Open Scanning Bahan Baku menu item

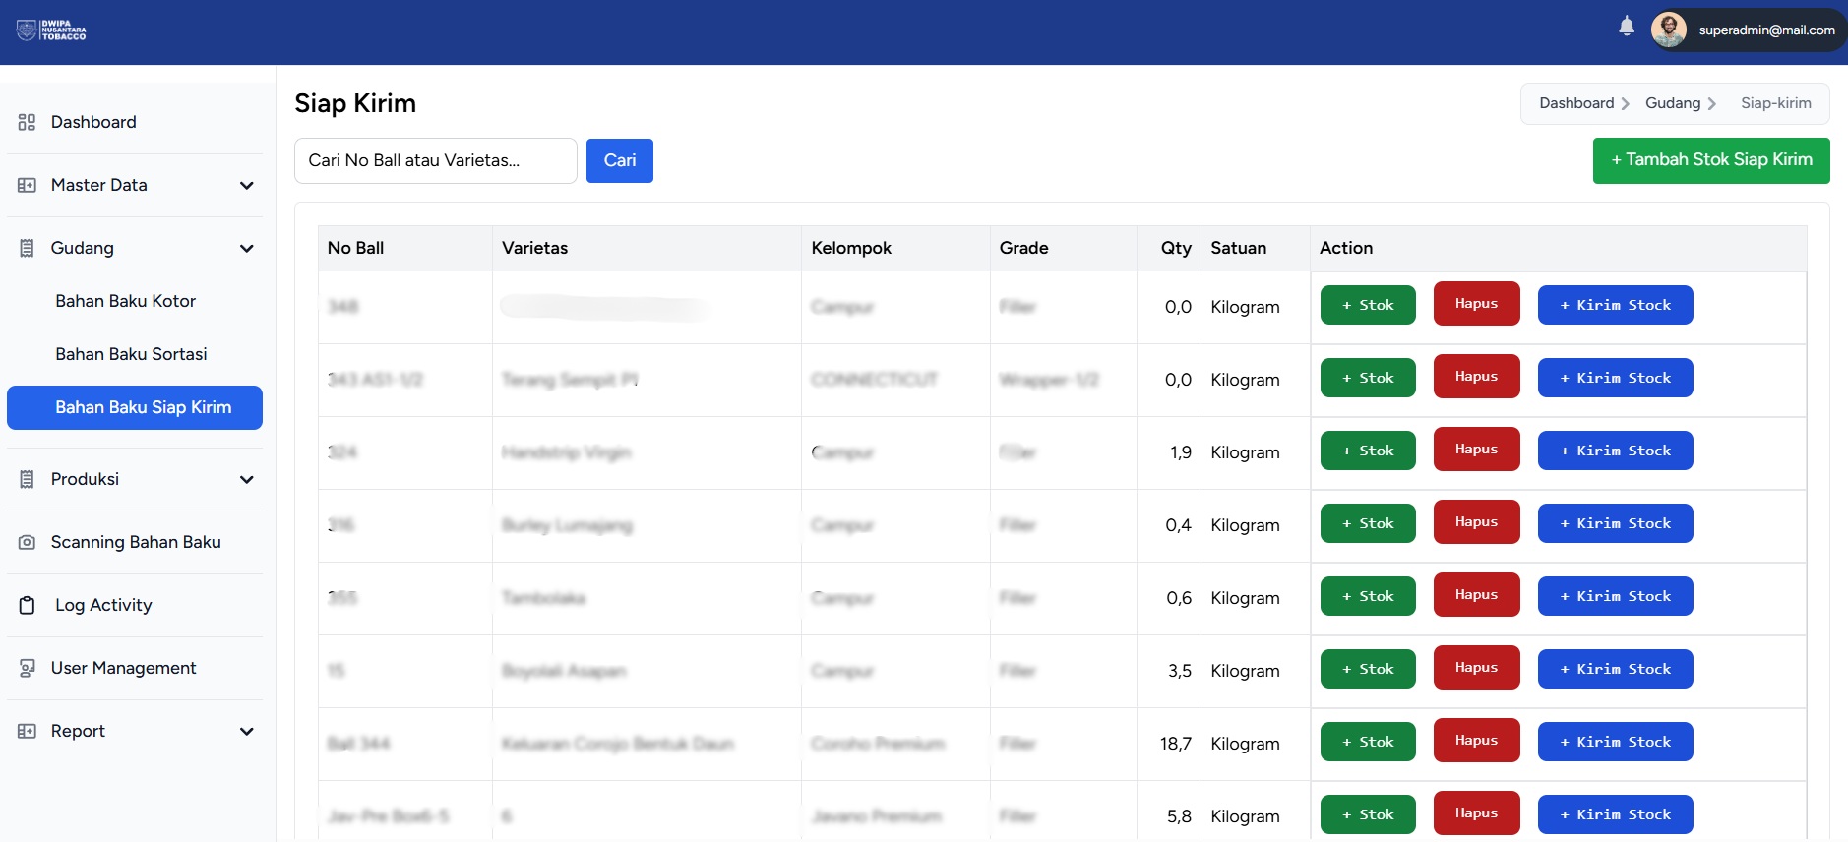coord(135,542)
